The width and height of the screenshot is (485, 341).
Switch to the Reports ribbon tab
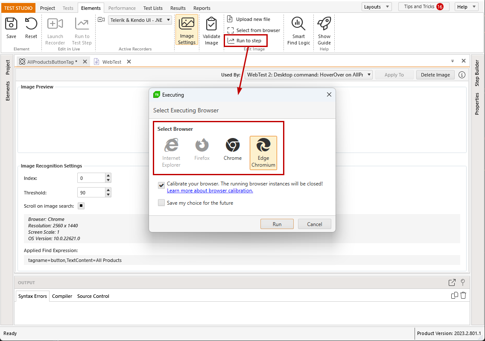click(202, 8)
